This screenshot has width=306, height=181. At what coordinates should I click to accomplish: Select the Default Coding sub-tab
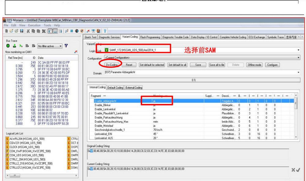(115, 87)
